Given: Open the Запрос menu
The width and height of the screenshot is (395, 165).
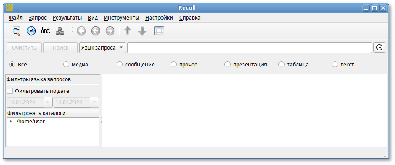Looking at the screenshot, I should pyautogui.click(x=37, y=18).
